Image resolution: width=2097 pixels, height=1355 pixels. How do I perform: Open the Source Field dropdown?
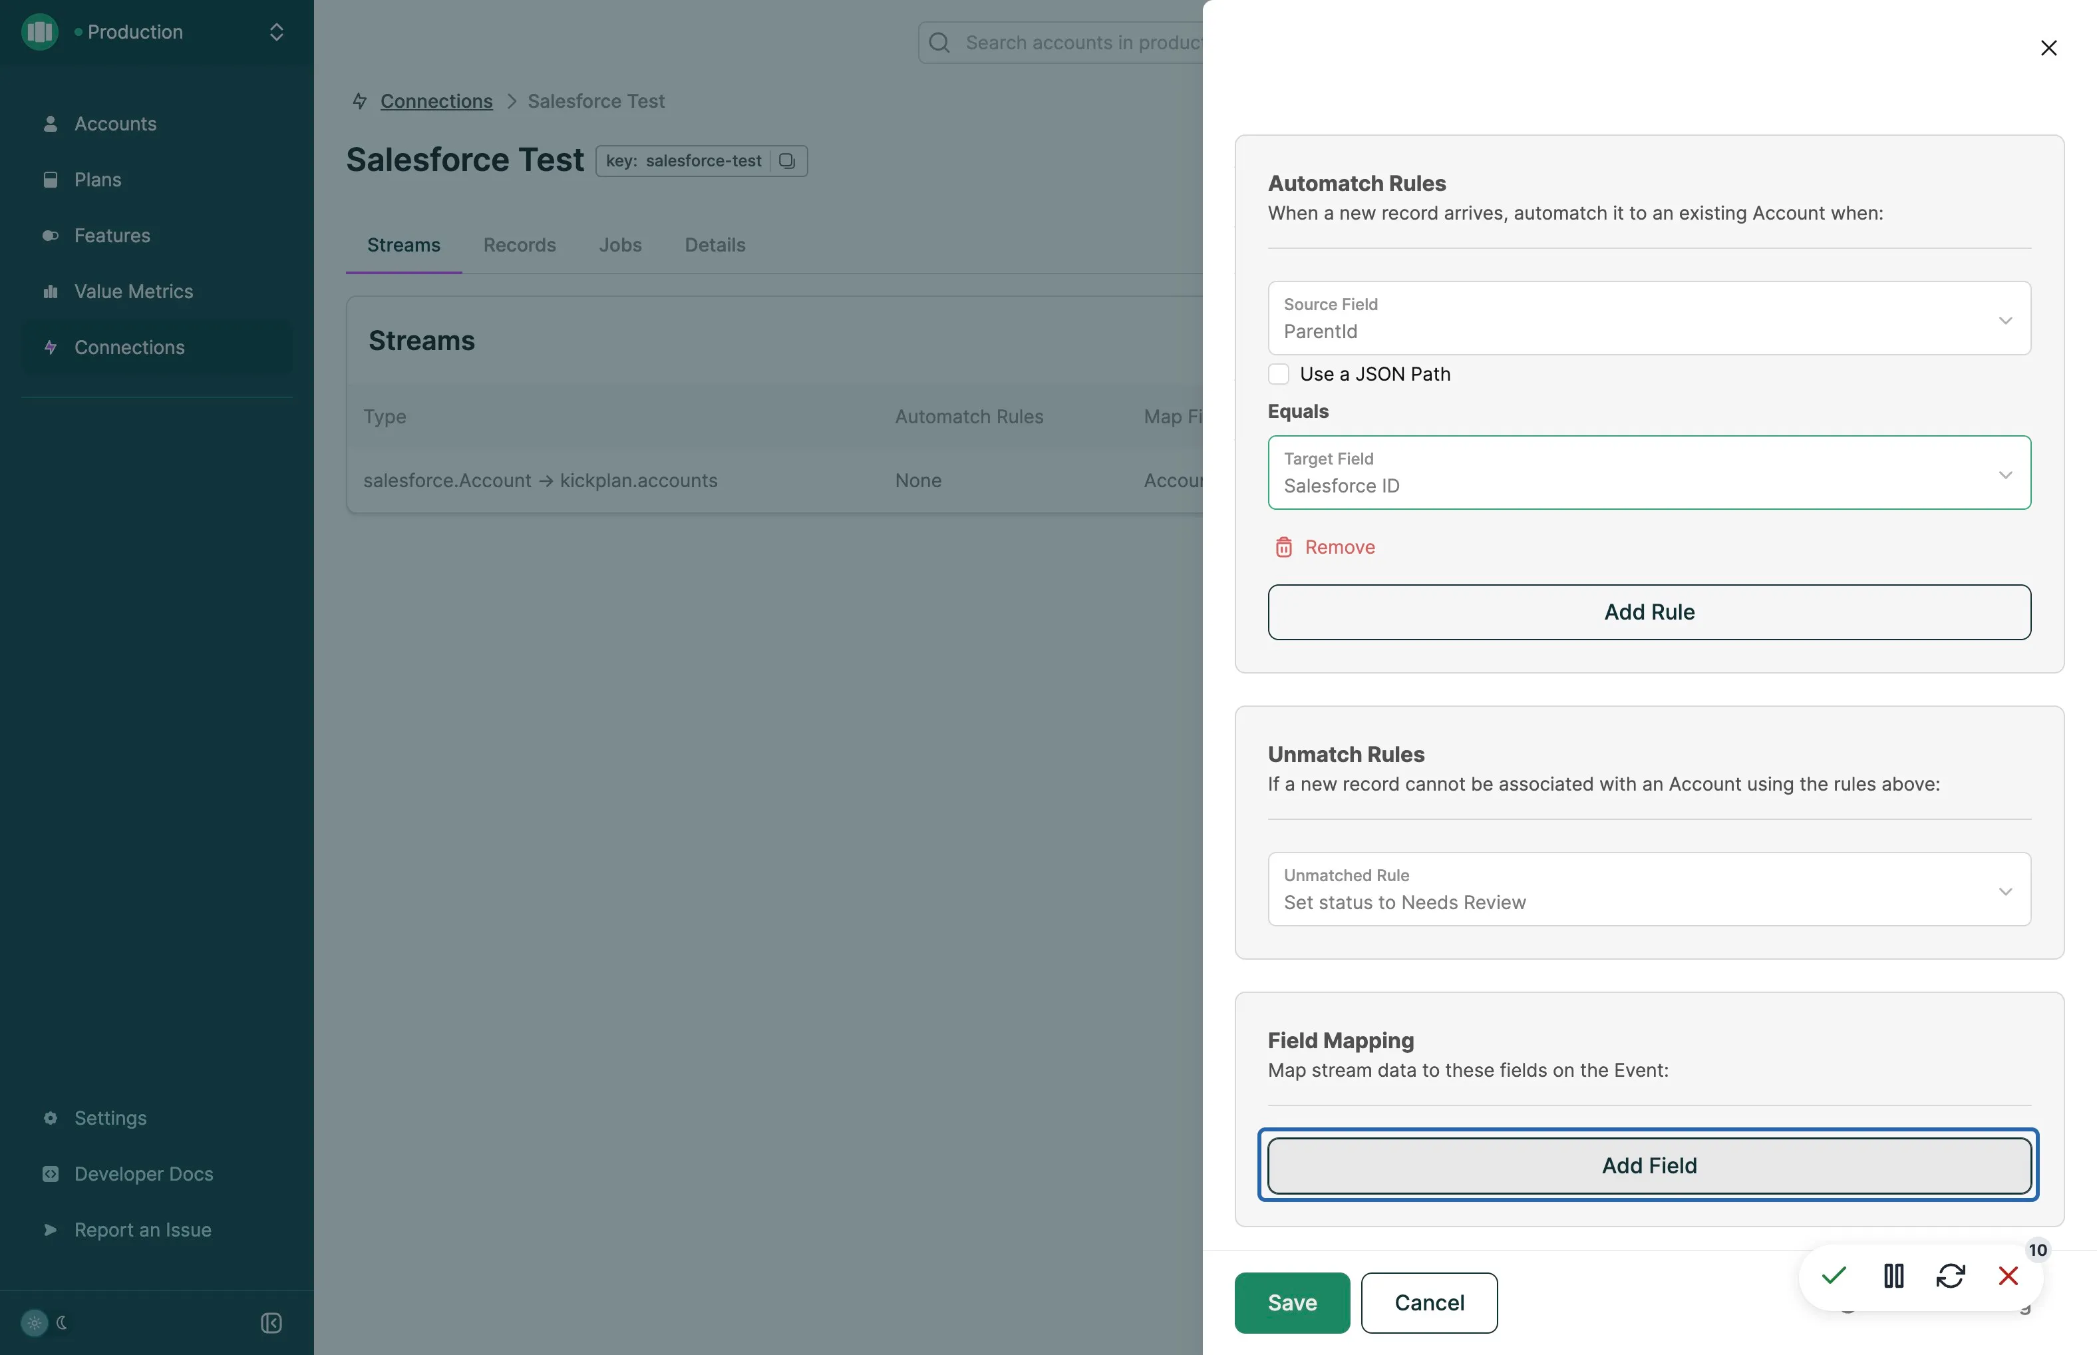1649,319
